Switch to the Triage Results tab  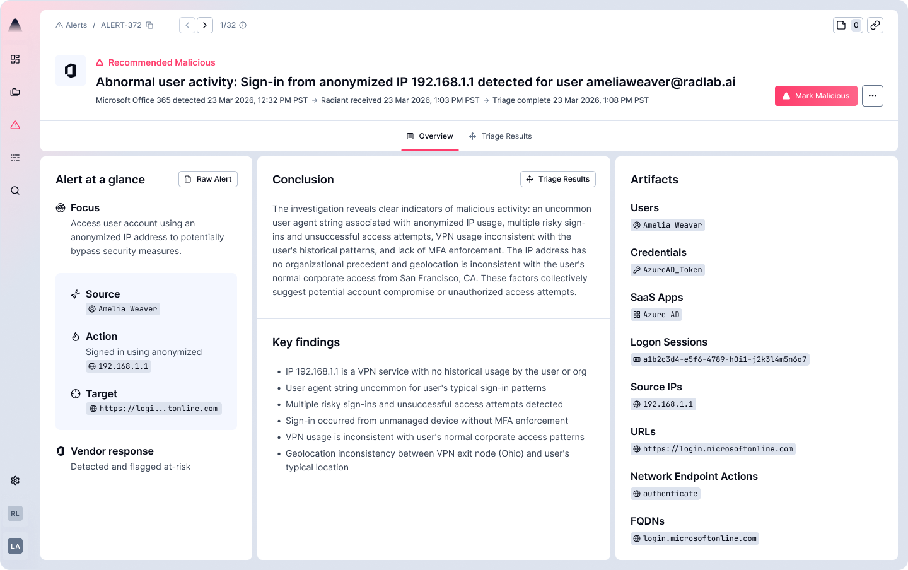coord(501,136)
